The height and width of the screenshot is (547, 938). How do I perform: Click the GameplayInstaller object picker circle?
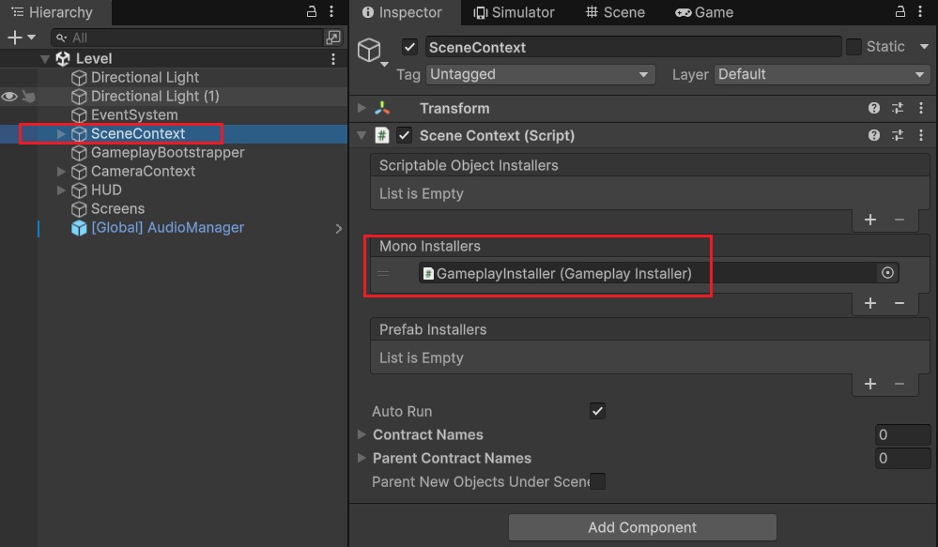click(887, 273)
